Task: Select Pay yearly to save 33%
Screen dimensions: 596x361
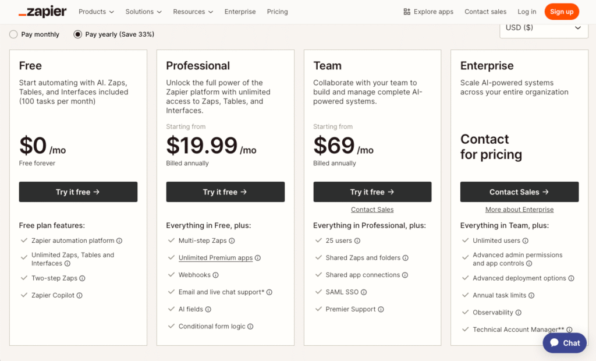Action: click(77, 34)
